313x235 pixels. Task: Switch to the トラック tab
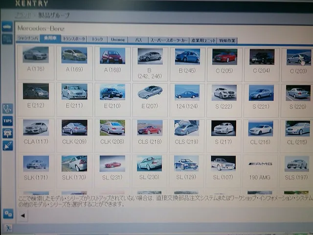tap(97, 39)
